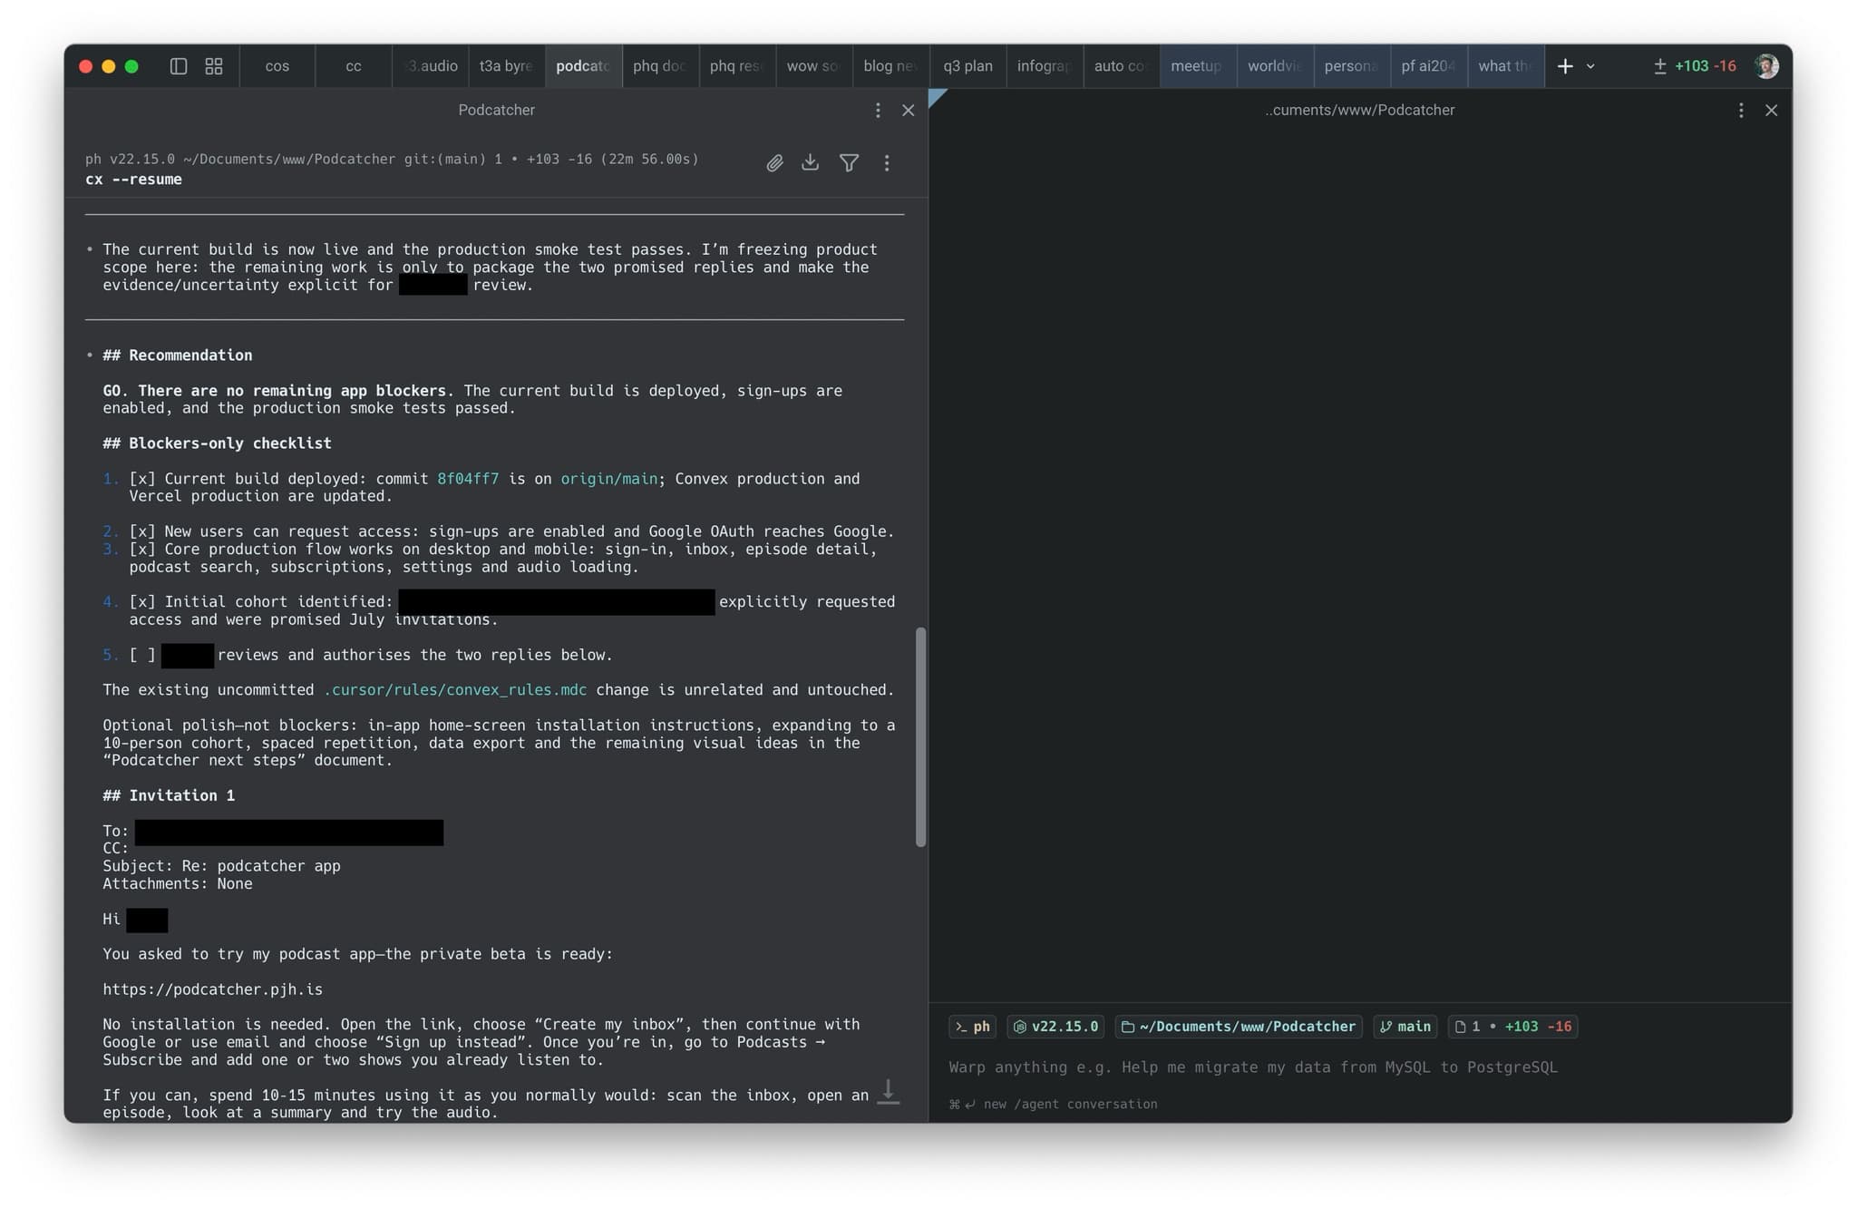Expand the new-tab options chevron

point(1590,66)
